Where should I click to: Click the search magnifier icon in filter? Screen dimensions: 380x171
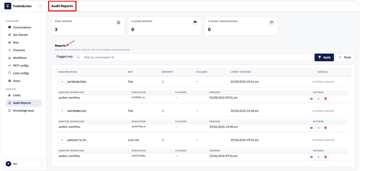tap(78, 57)
